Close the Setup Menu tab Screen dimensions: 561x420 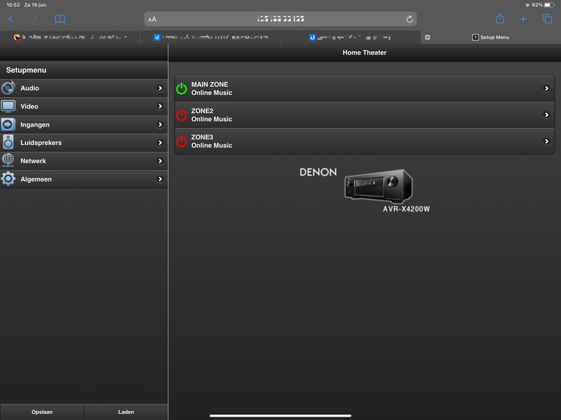427,37
